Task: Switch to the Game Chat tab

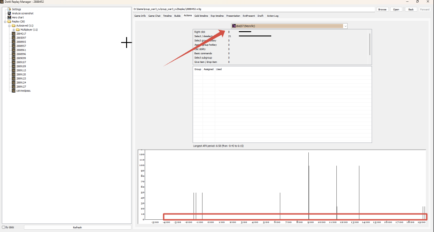Action: 154,16
